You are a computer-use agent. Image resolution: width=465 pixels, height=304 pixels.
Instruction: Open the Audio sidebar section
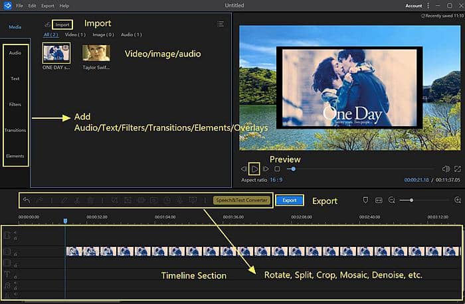15,52
